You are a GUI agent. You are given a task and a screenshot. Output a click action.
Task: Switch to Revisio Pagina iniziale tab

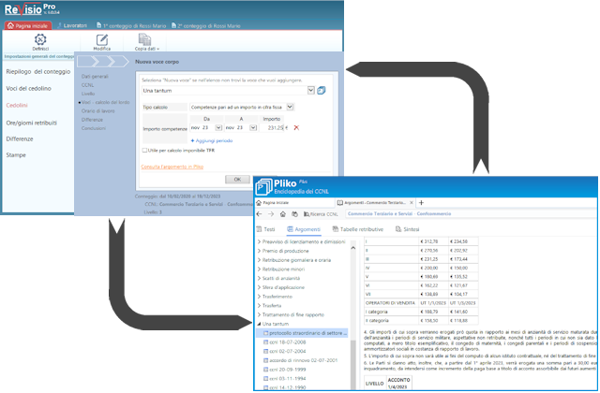click(x=27, y=25)
